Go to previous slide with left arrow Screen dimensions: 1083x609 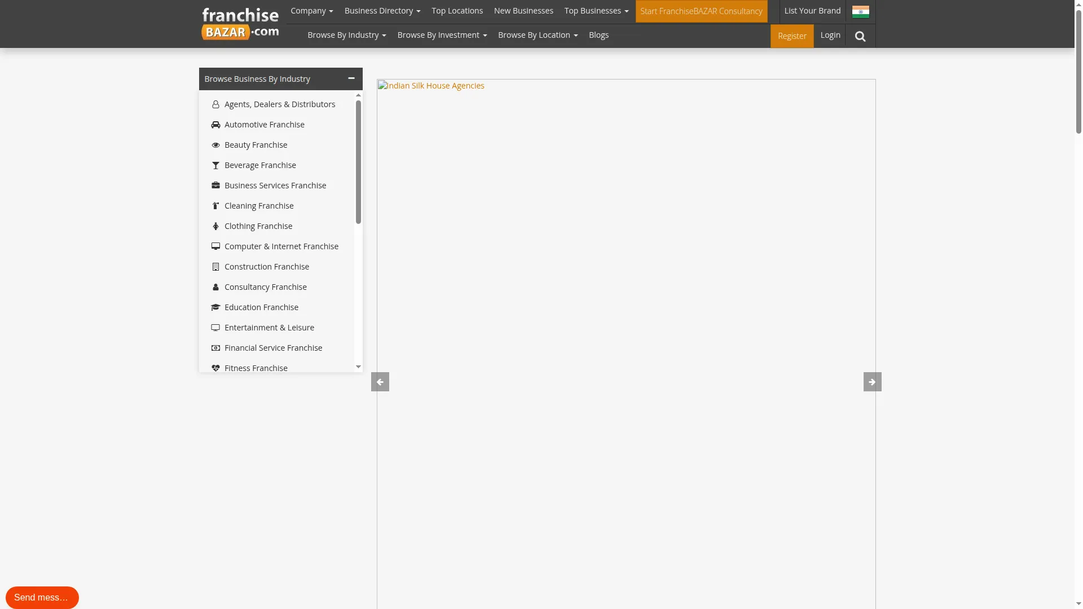click(380, 382)
